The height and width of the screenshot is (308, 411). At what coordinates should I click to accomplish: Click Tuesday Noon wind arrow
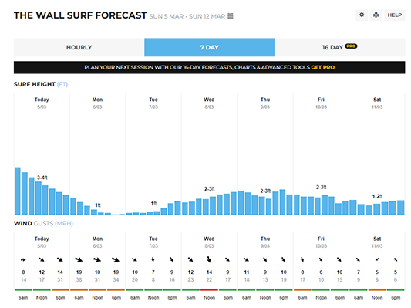[153, 259]
